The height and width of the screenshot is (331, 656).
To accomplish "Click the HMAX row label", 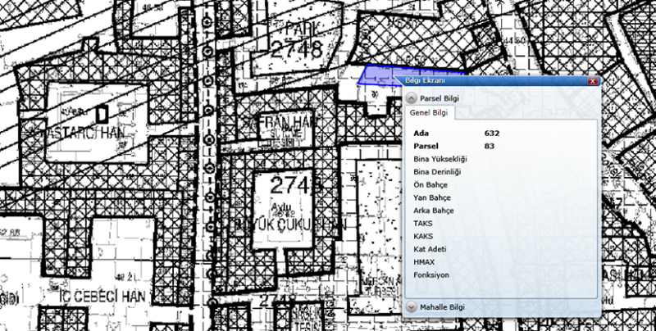I will point(425,262).
